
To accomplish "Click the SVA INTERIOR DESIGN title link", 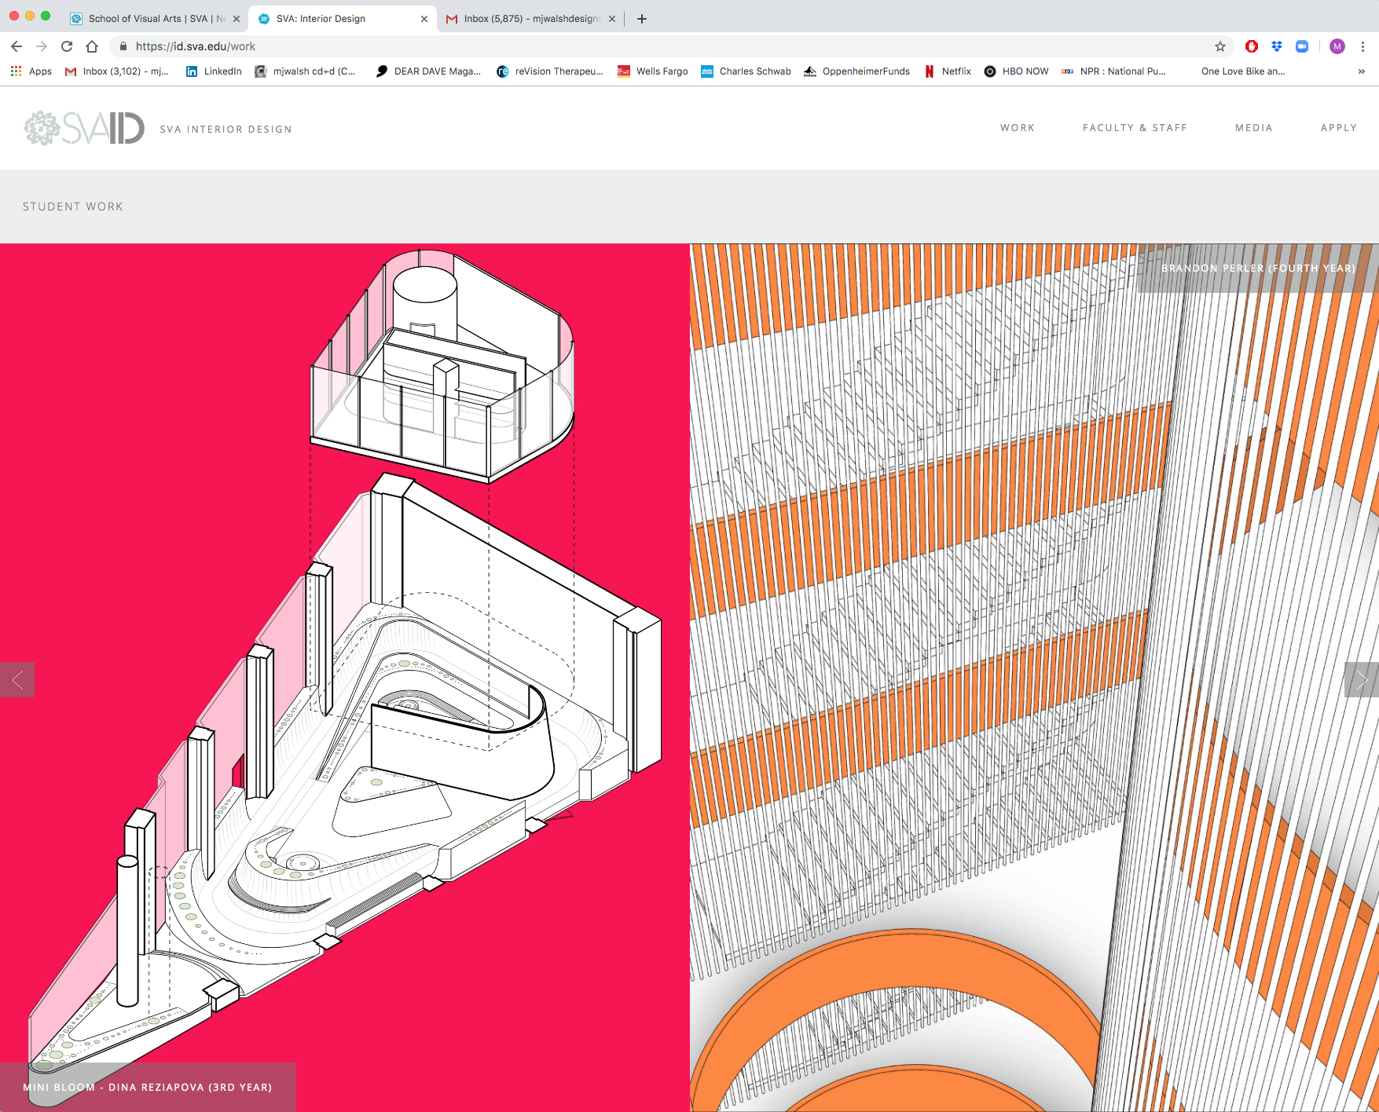I will (x=226, y=130).
